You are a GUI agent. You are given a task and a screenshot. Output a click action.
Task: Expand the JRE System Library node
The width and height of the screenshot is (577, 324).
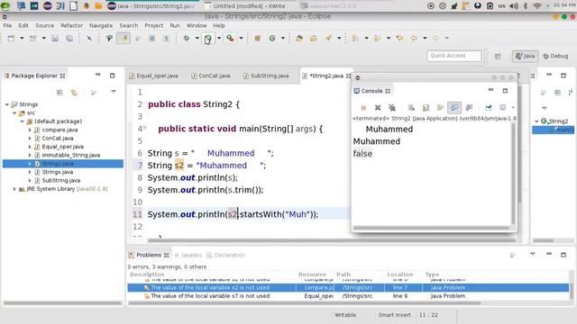[14, 189]
